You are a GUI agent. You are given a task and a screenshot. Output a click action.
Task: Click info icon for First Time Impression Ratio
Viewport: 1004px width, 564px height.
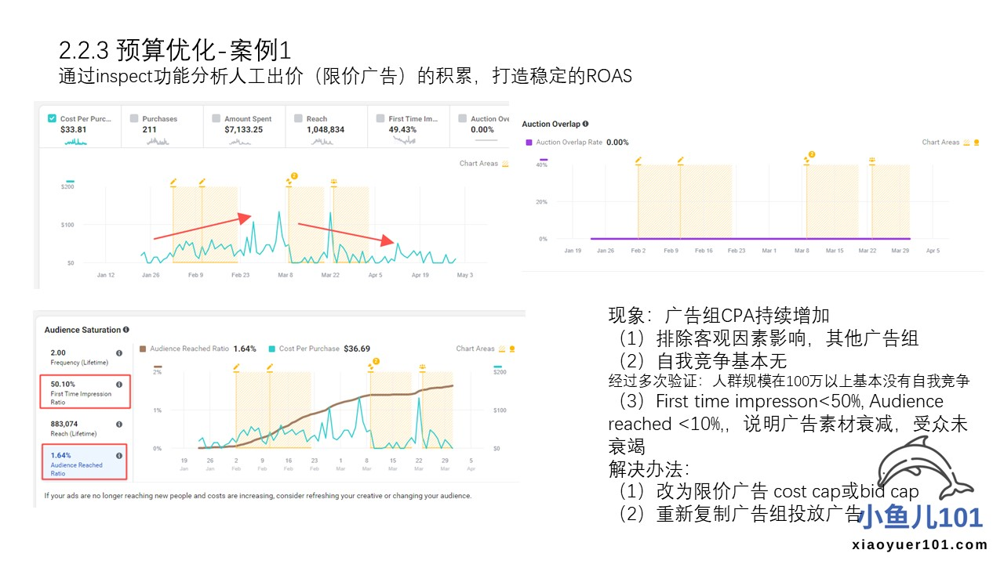[119, 385]
